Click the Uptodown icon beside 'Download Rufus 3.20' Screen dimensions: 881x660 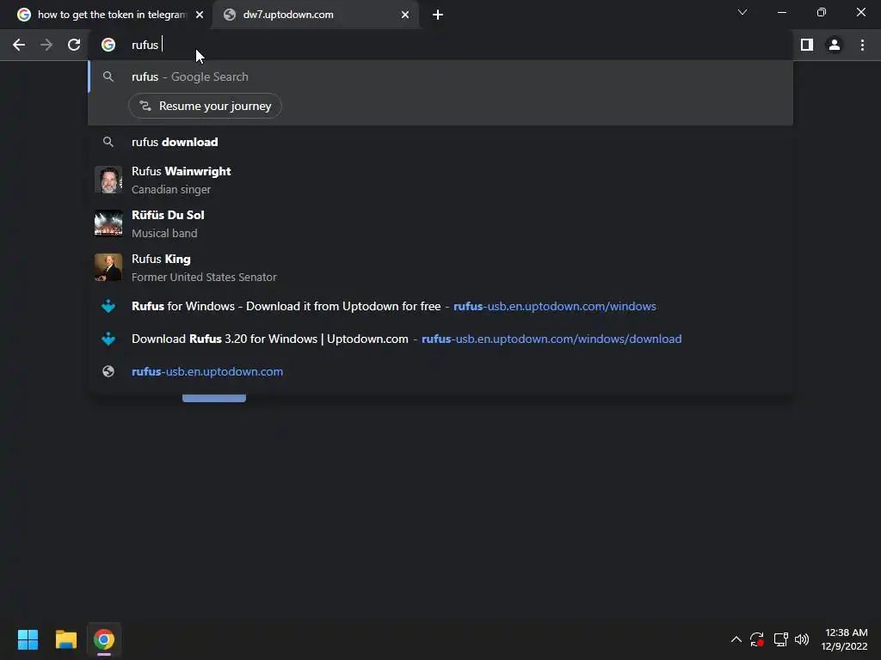coord(108,339)
